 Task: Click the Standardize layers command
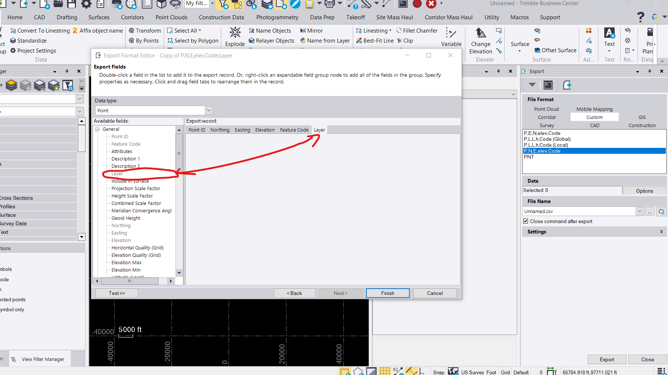pos(28,41)
